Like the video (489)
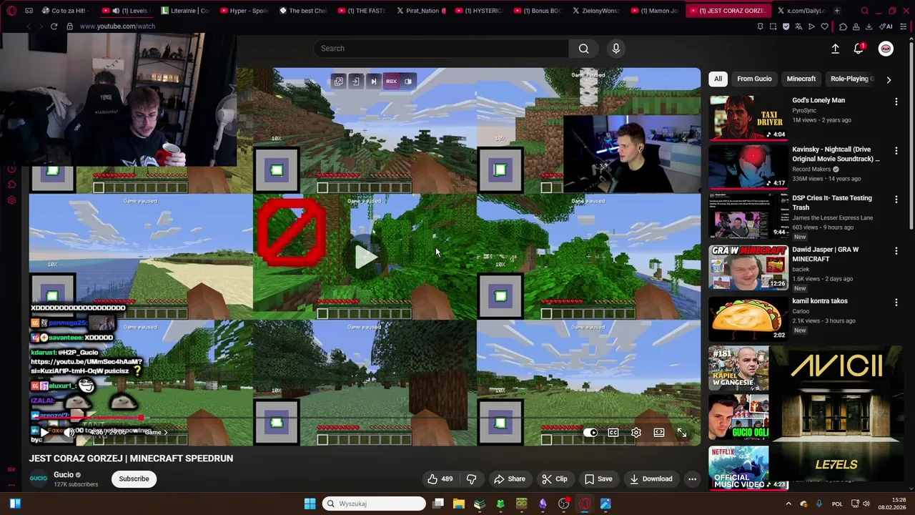The width and height of the screenshot is (915, 515). point(440,479)
